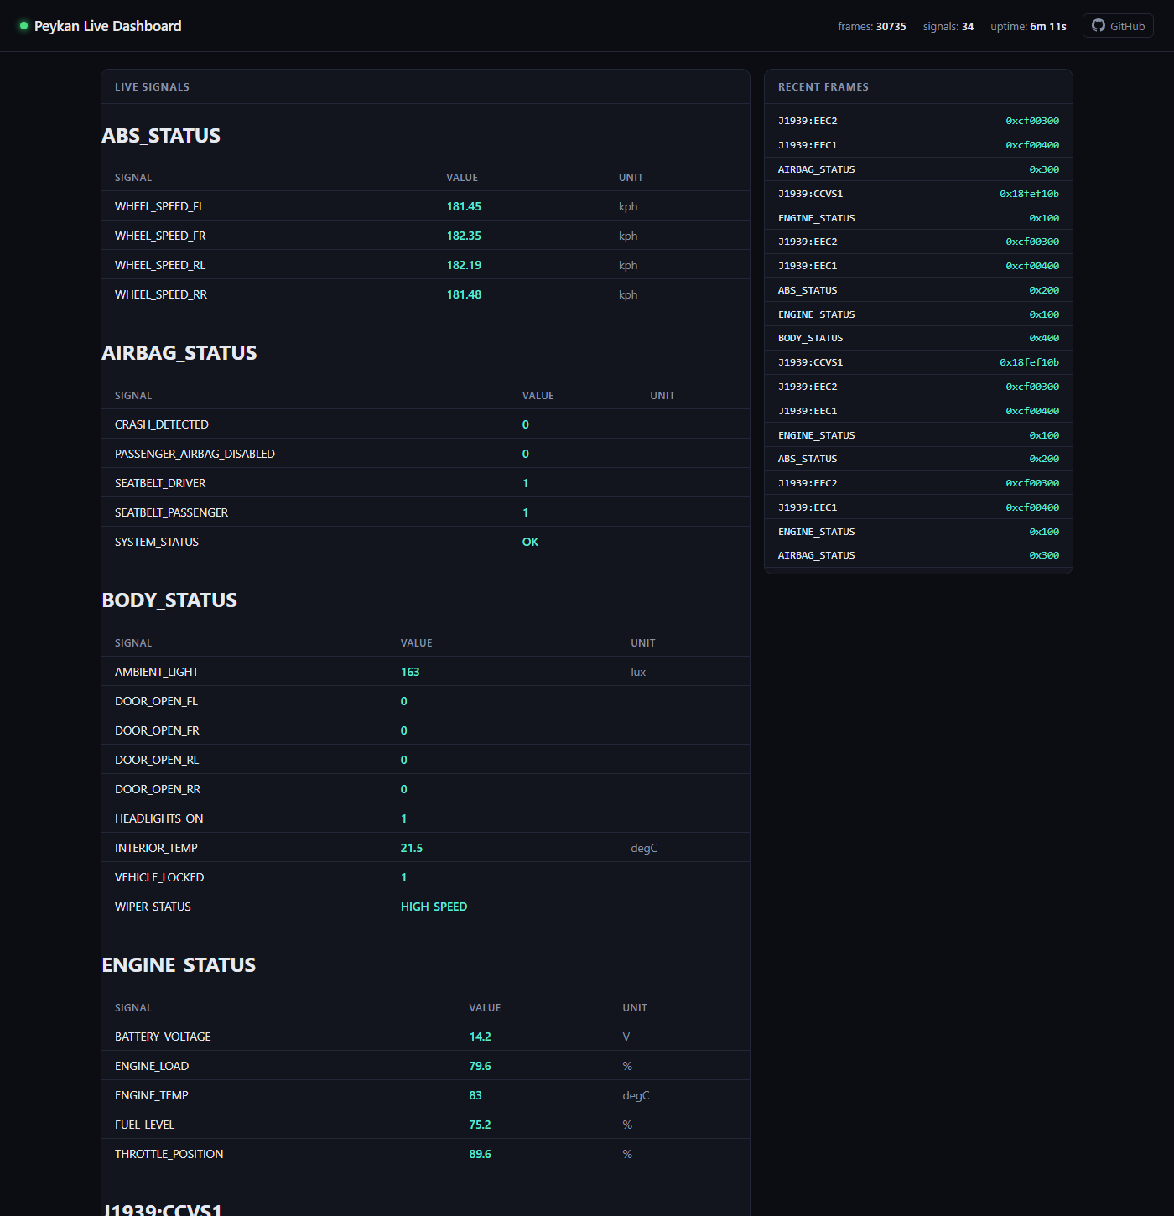Screen dimensions: 1174x1216
Task: Click the AIRBAG_STATUS section heading
Action: tap(179, 353)
